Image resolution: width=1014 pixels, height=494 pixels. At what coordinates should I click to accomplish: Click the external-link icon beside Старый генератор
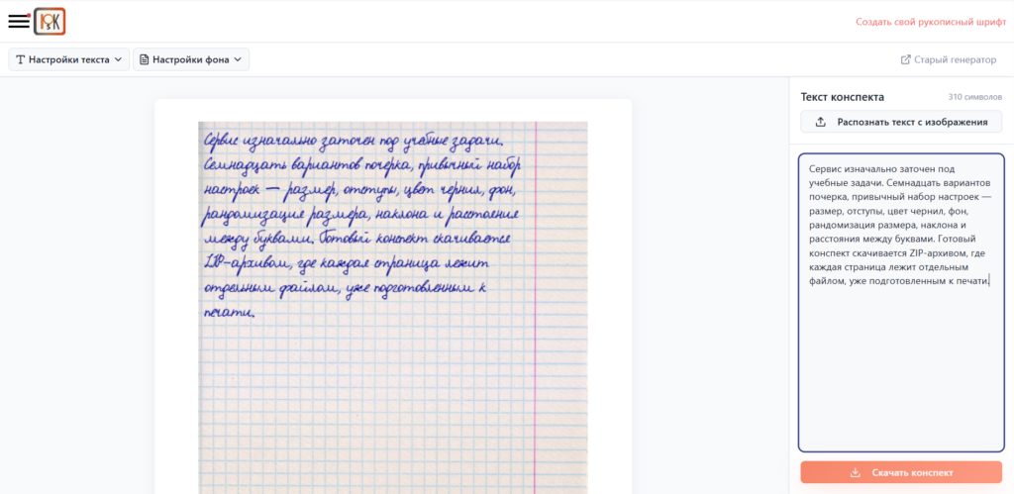point(905,59)
